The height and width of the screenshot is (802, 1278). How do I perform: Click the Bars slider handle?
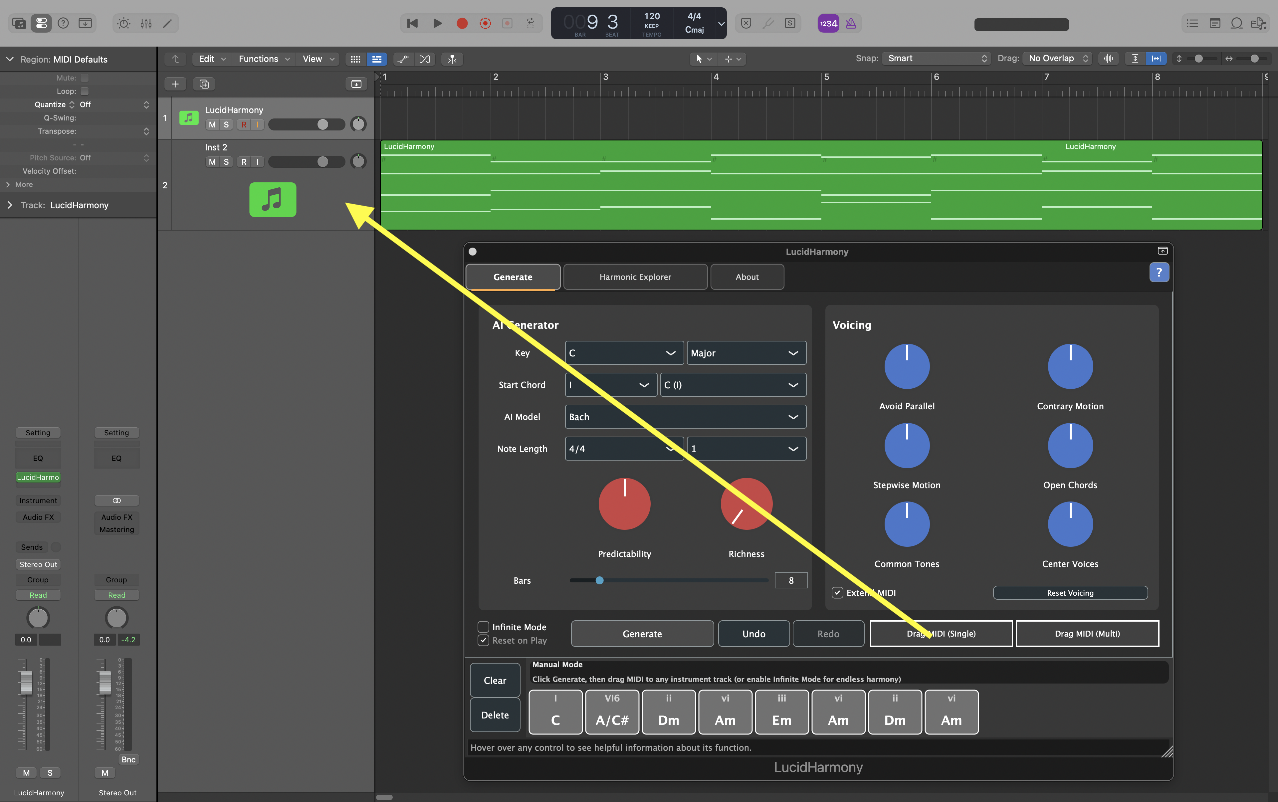pyautogui.click(x=599, y=580)
